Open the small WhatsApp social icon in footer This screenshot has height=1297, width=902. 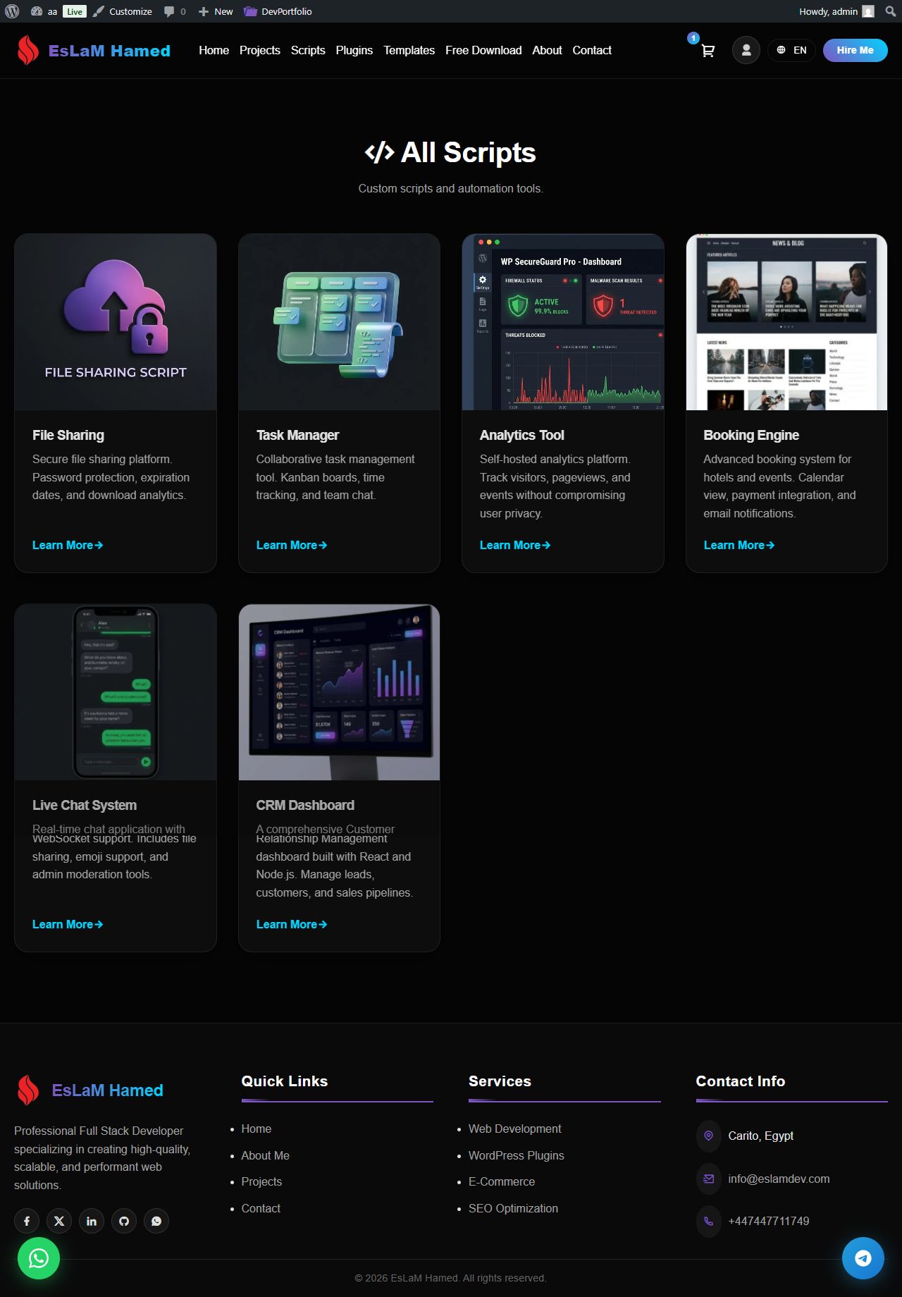pos(156,1221)
